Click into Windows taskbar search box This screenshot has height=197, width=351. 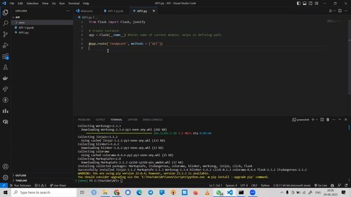pyautogui.click(x=44, y=193)
